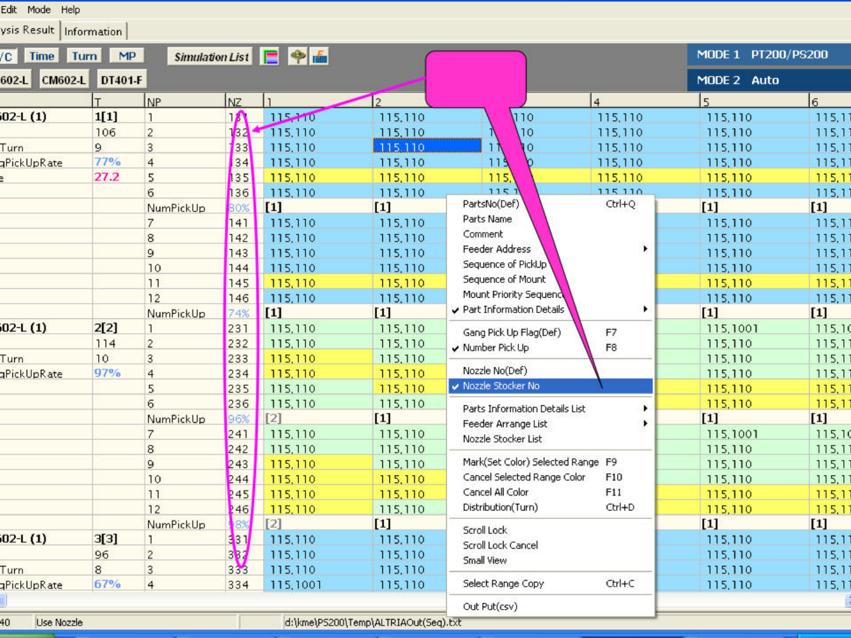The height and width of the screenshot is (638, 851).
Task: Toggle the Nozzle Stocker No option
Action: click(501, 386)
